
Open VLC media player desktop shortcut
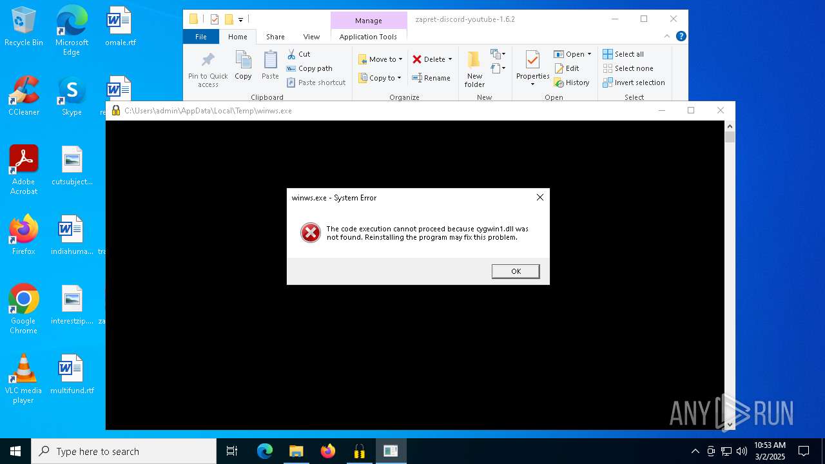[24, 379]
